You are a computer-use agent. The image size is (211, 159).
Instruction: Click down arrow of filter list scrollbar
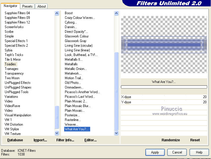coord(116,133)
